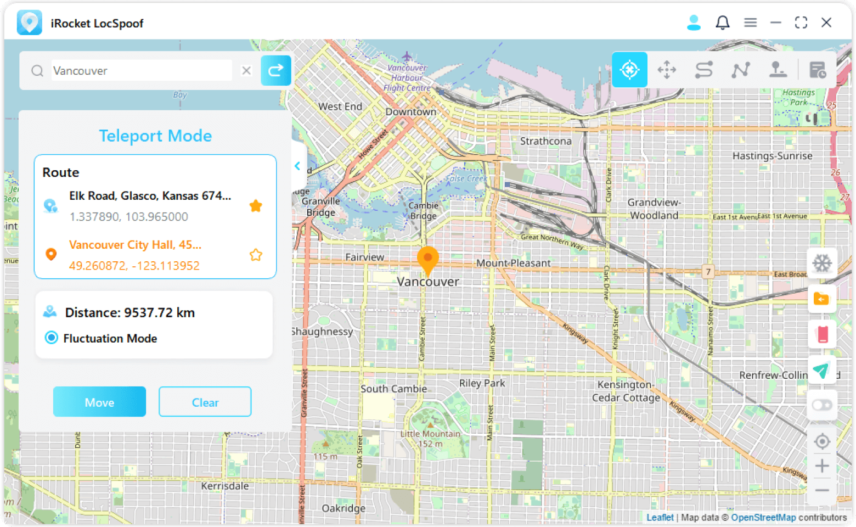Open the notifications bell icon
This screenshot has height=527, width=856.
[x=723, y=23]
